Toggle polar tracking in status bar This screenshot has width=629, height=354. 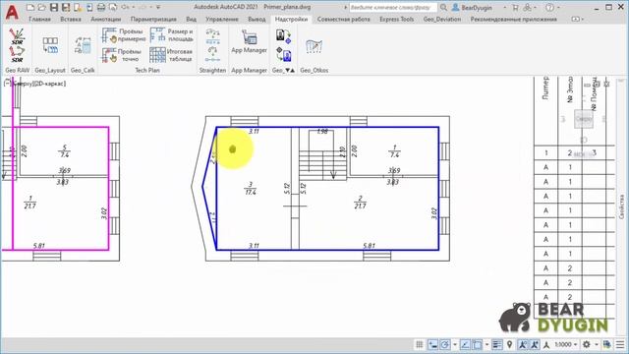[x=445, y=345]
